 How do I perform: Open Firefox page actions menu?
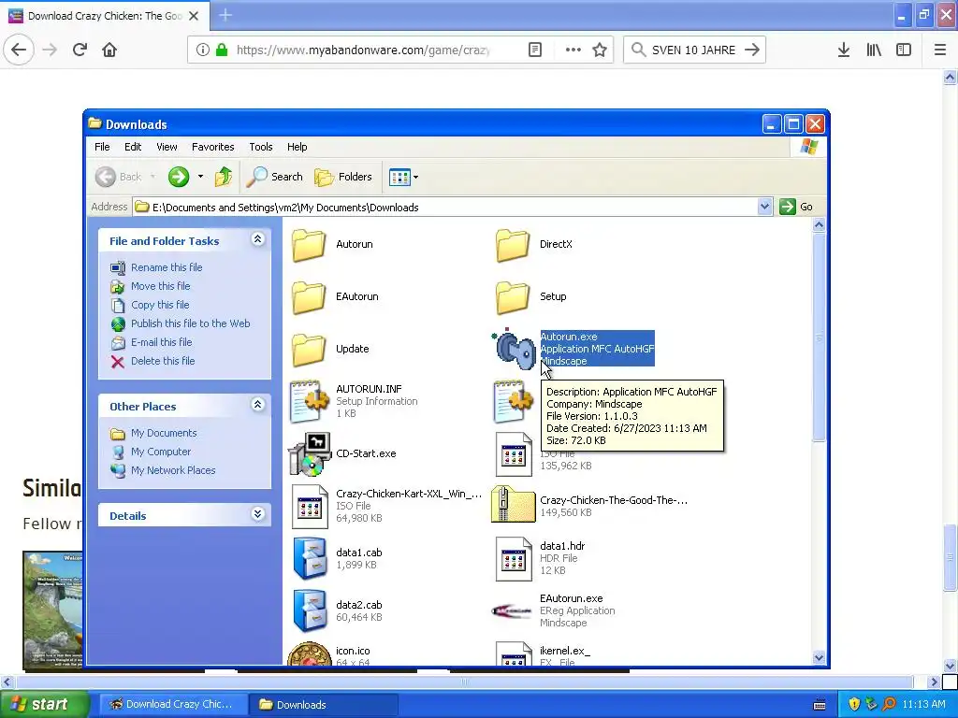click(x=573, y=50)
